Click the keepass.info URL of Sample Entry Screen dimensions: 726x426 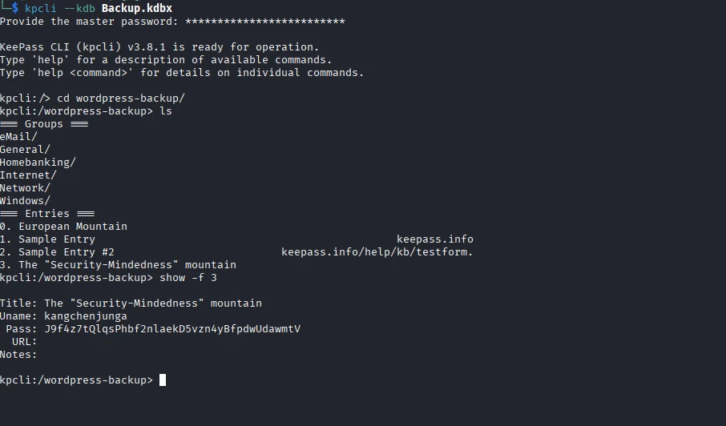434,239
